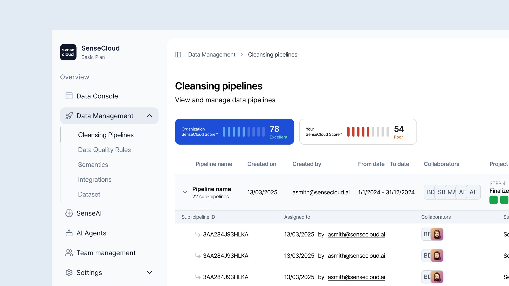Viewport: 509px width, 286px height.
Task: Click the AI Agents robot icon
Action: 69,233
